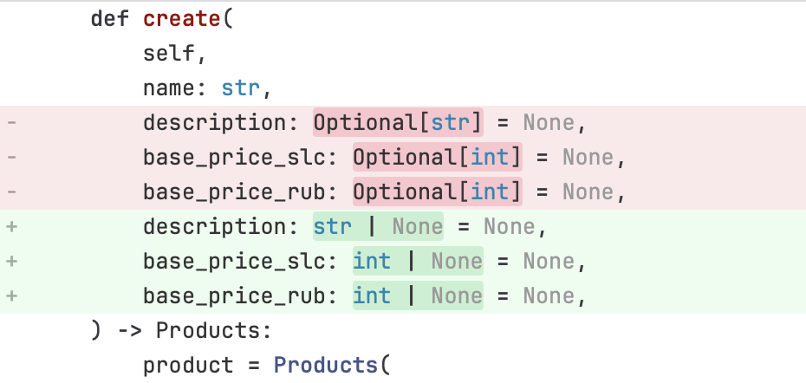Screen dimensions: 806x383
Task: Click highlighted "str | None" on added description line
Action: pos(378,227)
